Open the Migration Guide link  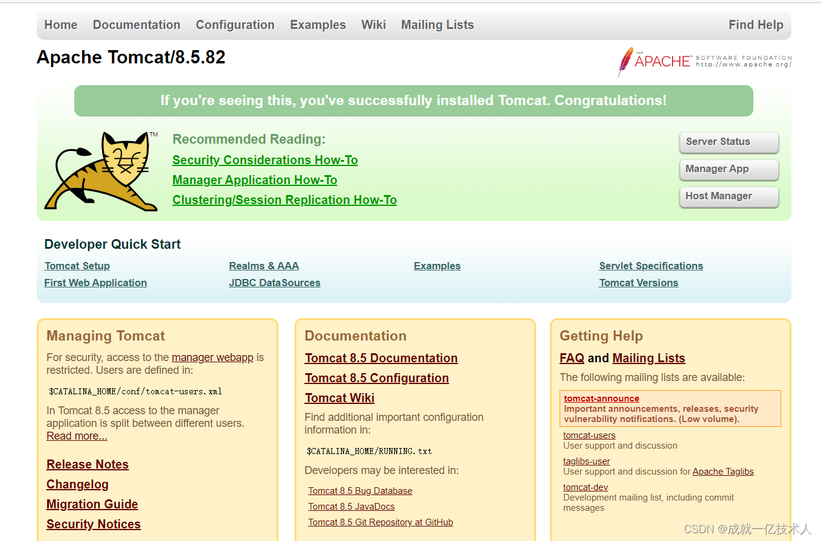pos(92,504)
